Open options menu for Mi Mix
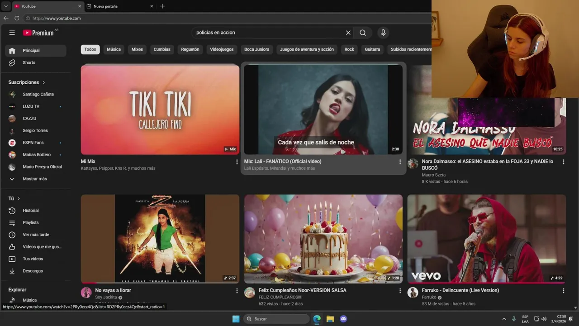Viewport: 579px width, 326px height. click(x=237, y=162)
